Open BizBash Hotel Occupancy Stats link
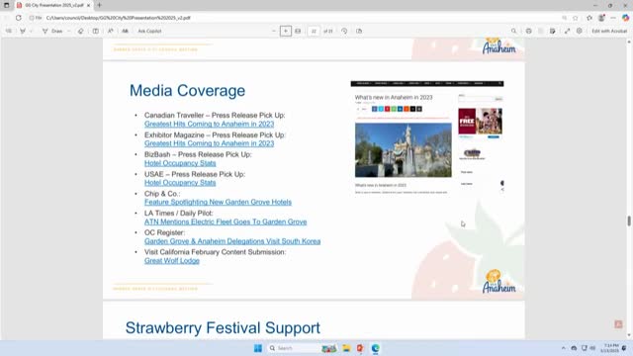Screen dimensions: 633x356 [180, 163]
